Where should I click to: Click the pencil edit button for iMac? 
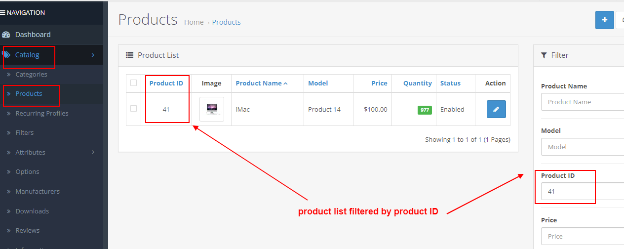tap(496, 109)
